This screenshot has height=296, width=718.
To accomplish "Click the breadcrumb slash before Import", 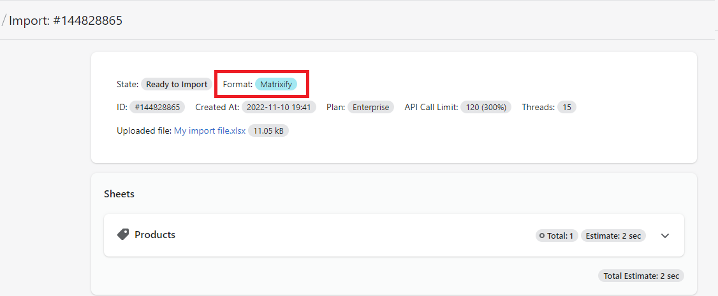I will pyautogui.click(x=4, y=20).
